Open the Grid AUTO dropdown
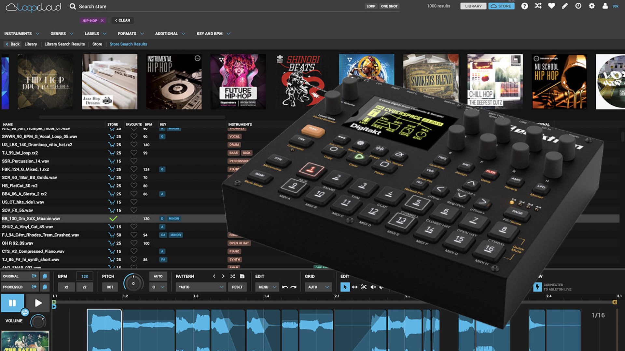The height and width of the screenshot is (351, 625). pyautogui.click(x=318, y=287)
